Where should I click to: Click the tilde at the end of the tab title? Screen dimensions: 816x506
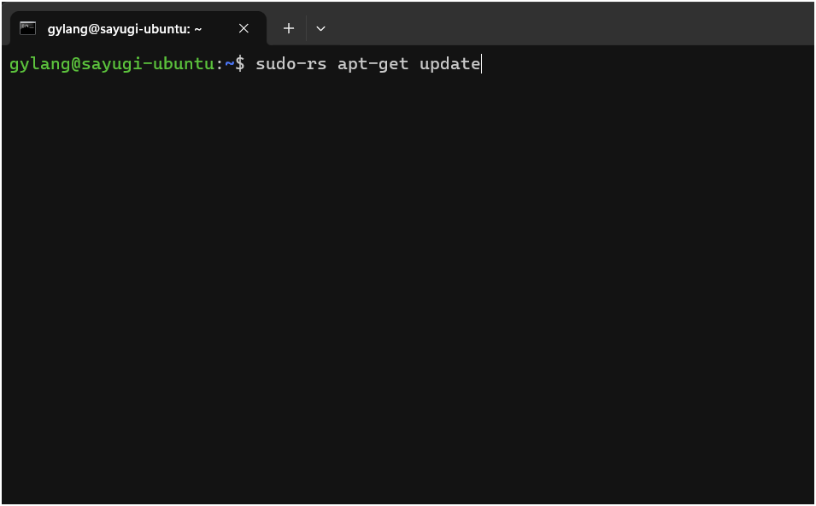[197, 29]
